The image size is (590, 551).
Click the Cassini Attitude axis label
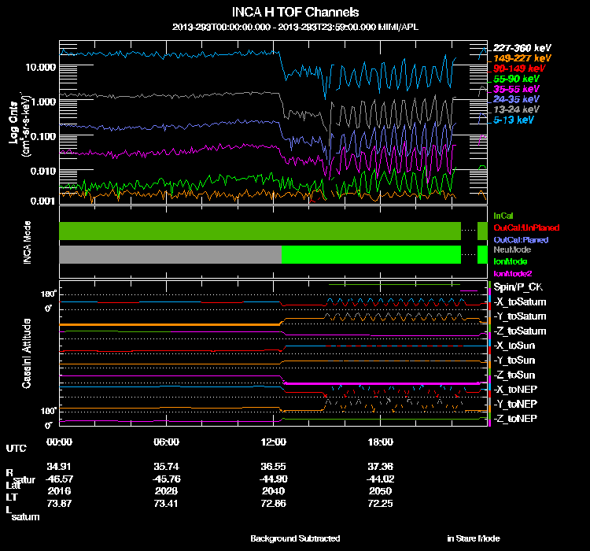click(28, 354)
